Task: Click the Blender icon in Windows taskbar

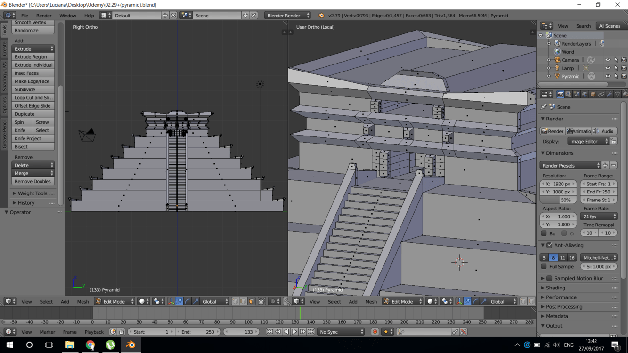Action: click(x=130, y=345)
